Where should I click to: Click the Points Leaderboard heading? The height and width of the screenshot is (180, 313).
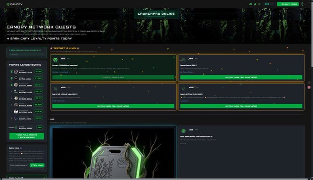25,65
